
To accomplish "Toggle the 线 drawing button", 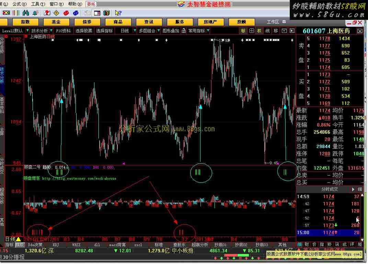I will [267, 31].
